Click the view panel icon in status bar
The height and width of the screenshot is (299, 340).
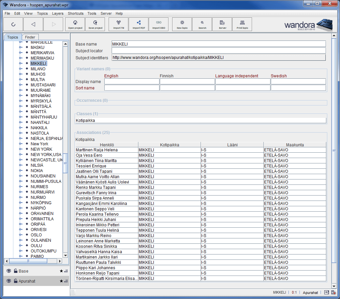click(327, 292)
